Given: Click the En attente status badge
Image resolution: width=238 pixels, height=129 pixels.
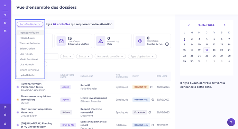Looking at the screenshot, I should tap(140, 112).
